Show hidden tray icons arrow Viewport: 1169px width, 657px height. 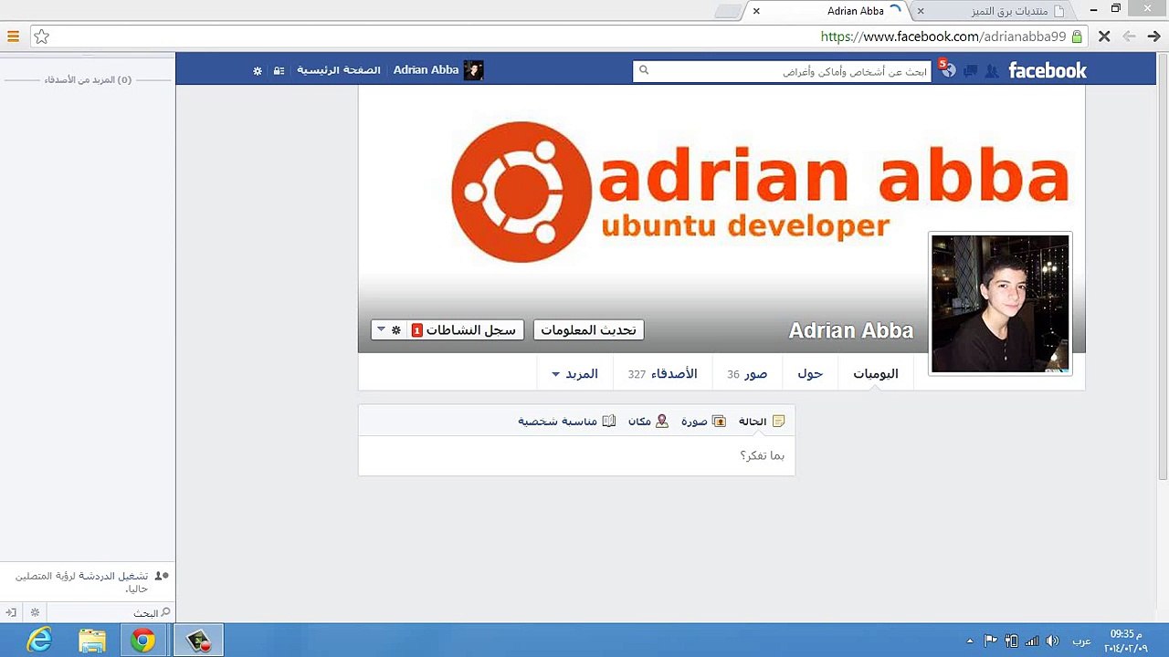pyautogui.click(x=969, y=641)
